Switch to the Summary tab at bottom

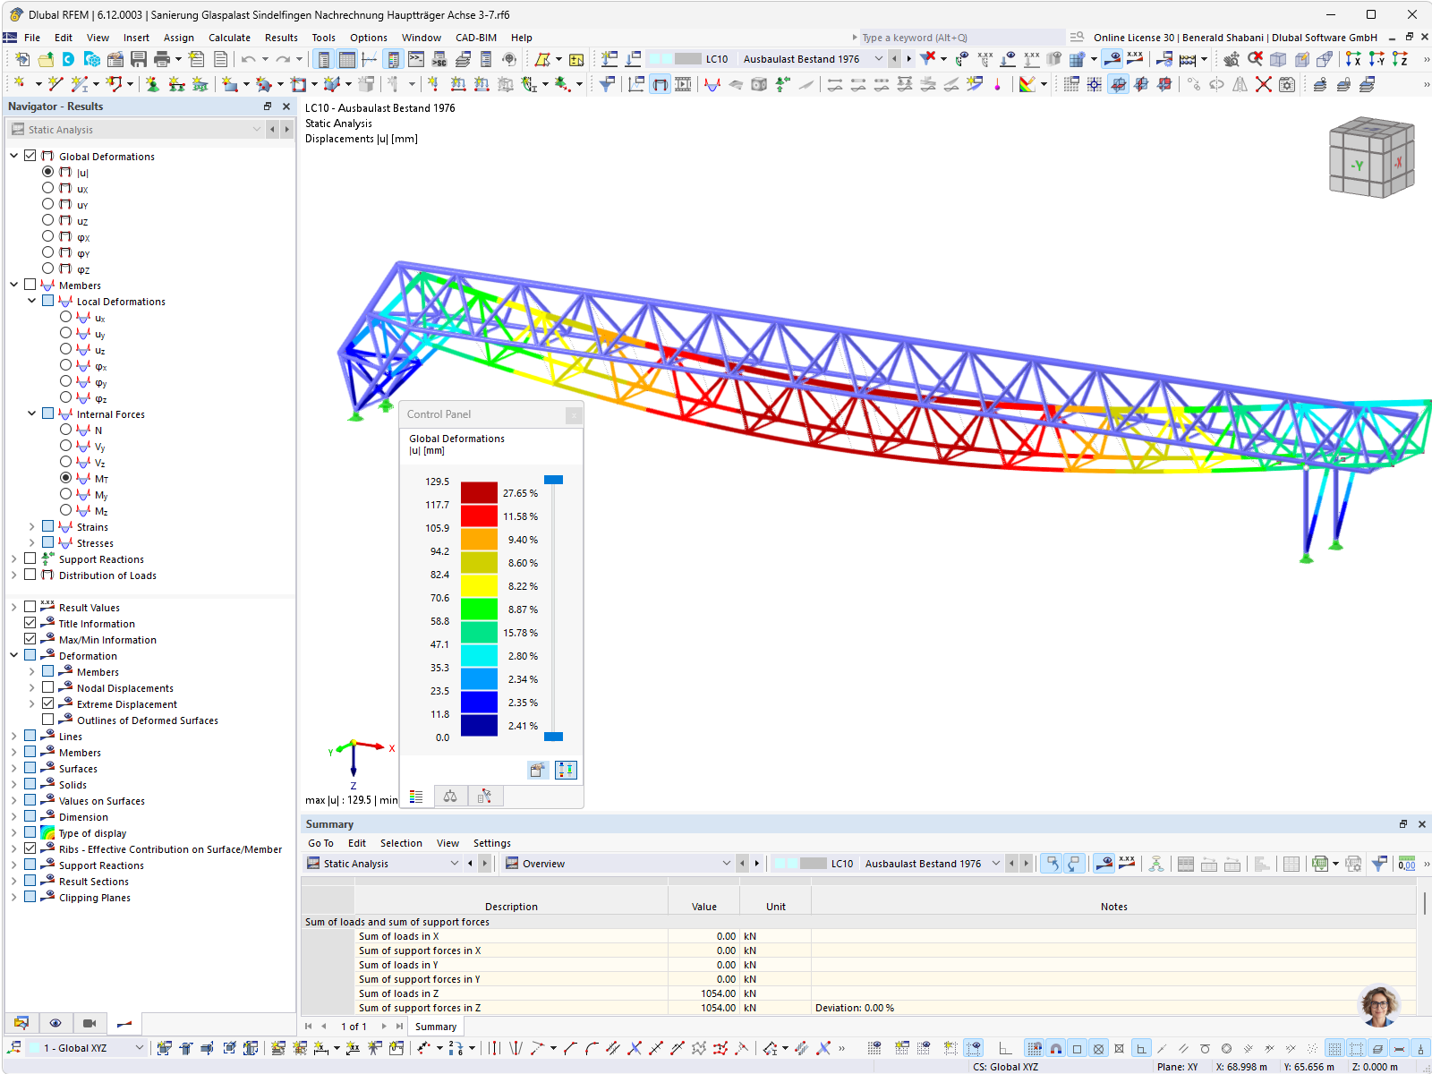(x=436, y=1026)
